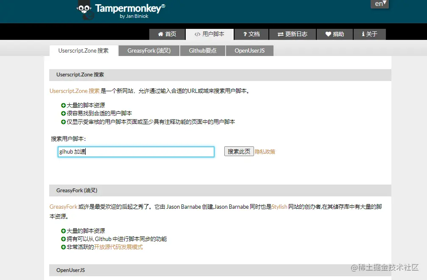Open the 文档 documentation tab
Viewport: 427px width, 280px height.
pos(251,34)
